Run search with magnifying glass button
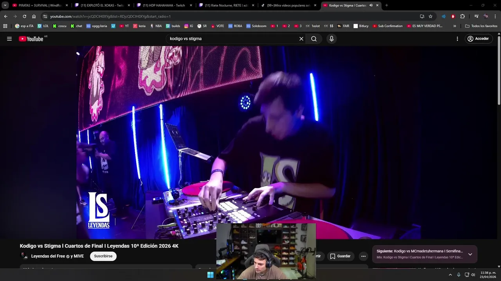 (314, 39)
